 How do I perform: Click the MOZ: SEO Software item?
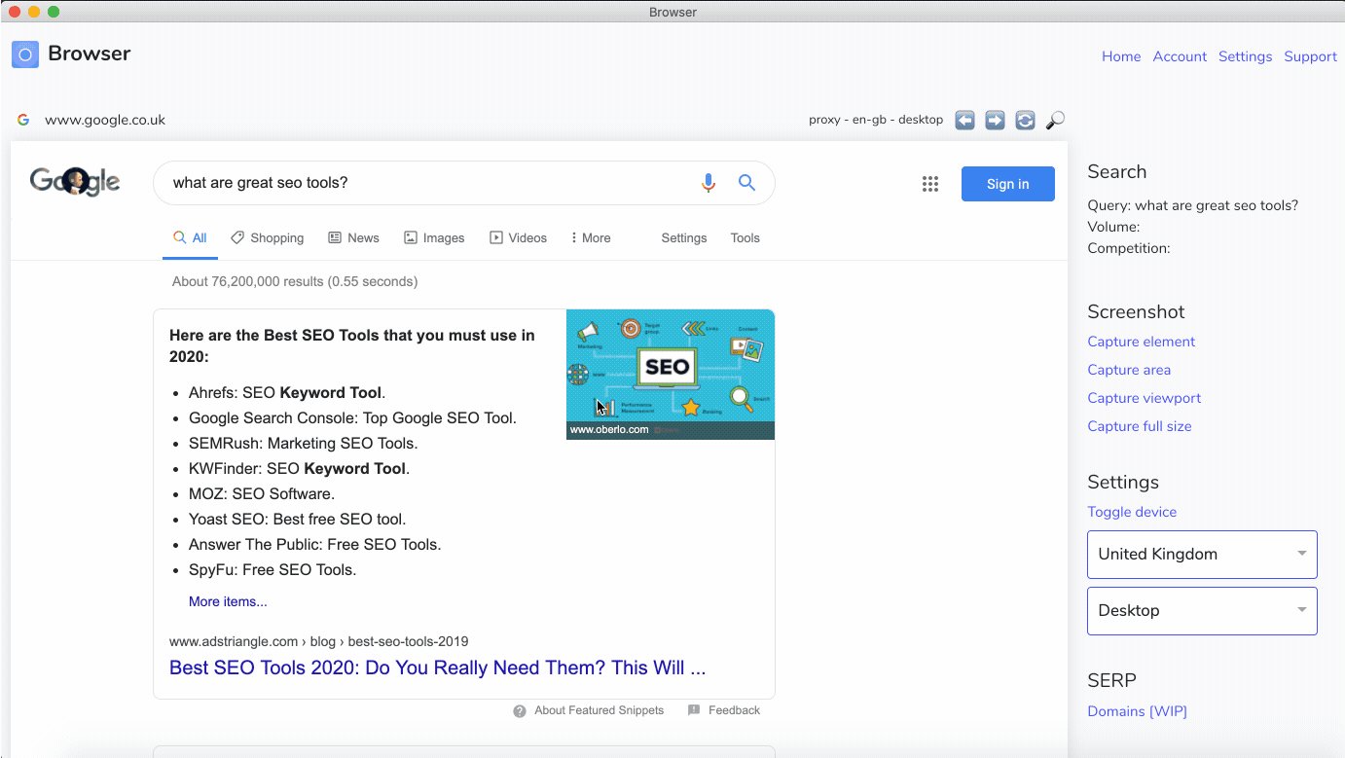point(262,494)
